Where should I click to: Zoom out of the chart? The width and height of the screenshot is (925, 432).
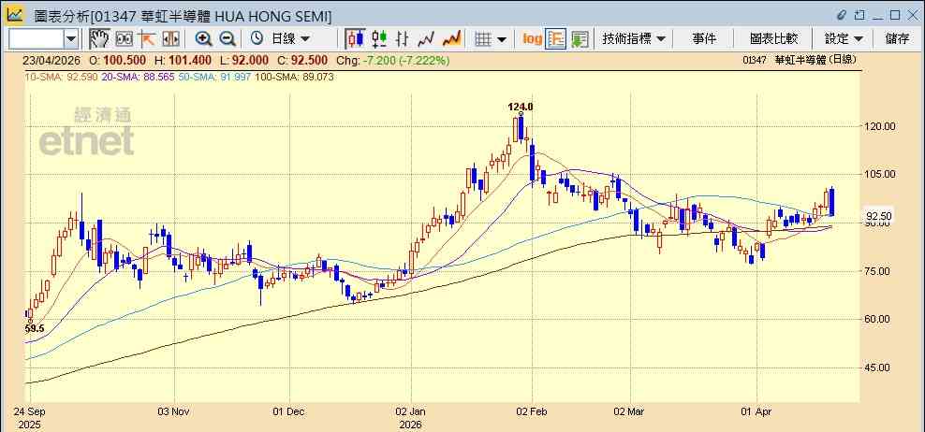228,39
